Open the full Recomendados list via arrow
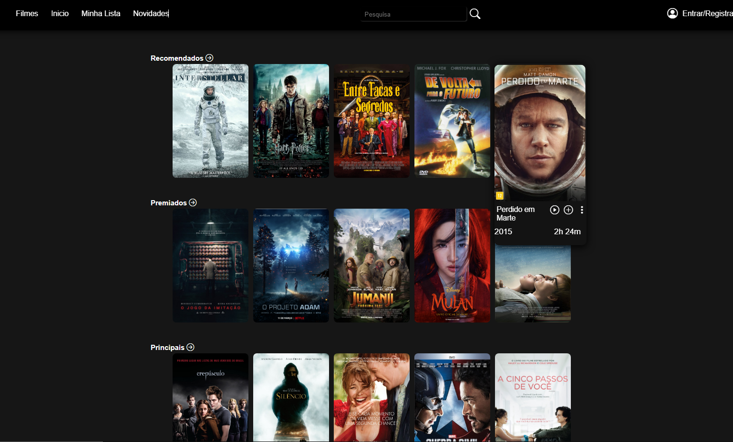The image size is (733, 442). coord(209,57)
